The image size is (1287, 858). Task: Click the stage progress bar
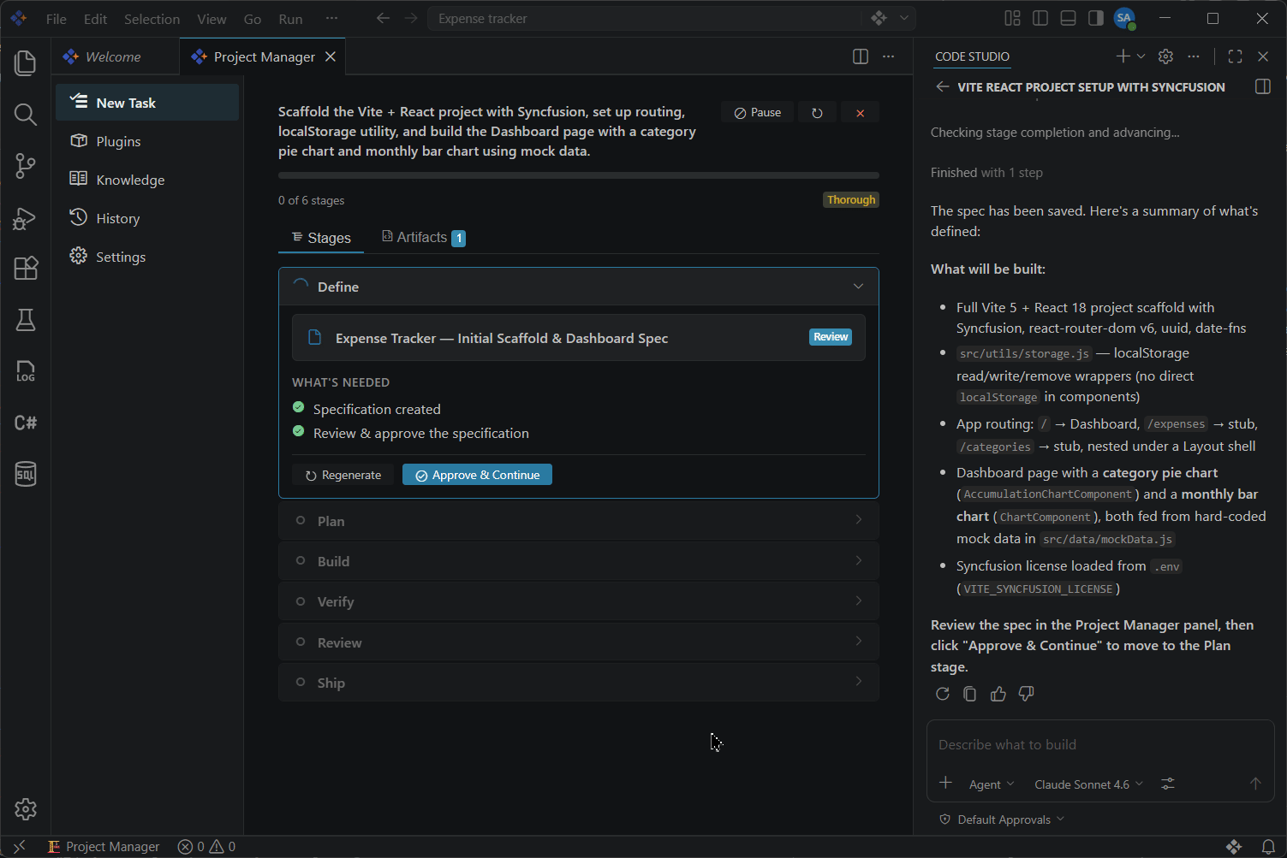tap(579, 175)
